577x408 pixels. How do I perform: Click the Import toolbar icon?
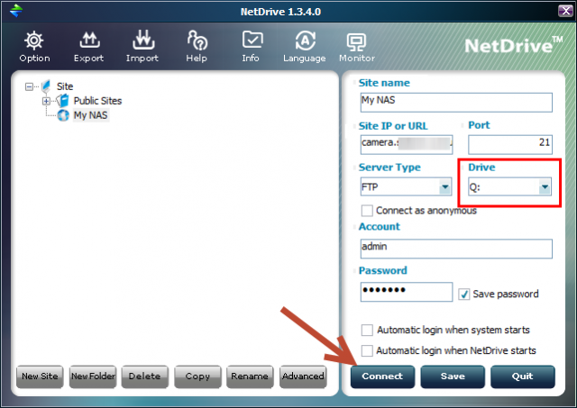point(143,40)
